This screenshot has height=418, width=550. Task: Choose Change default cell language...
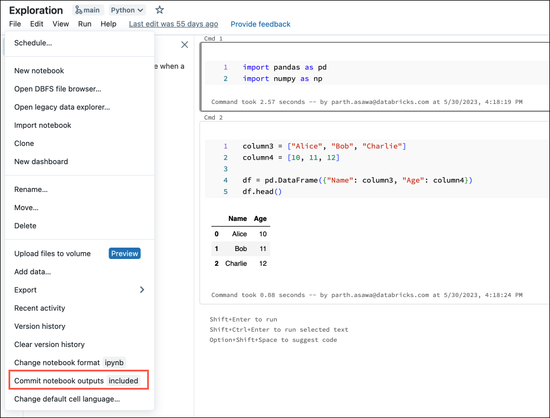point(67,399)
